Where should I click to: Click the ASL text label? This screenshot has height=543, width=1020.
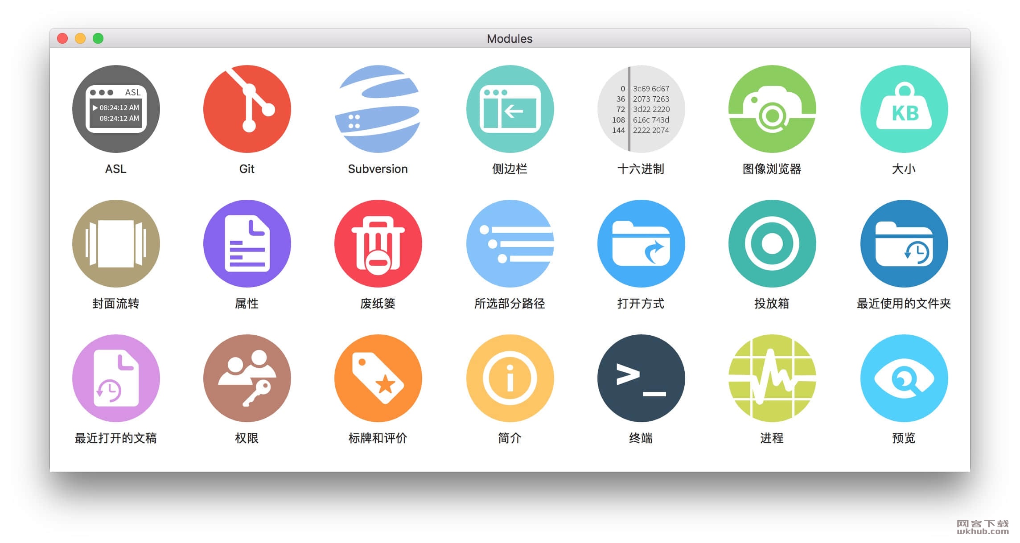point(116,169)
